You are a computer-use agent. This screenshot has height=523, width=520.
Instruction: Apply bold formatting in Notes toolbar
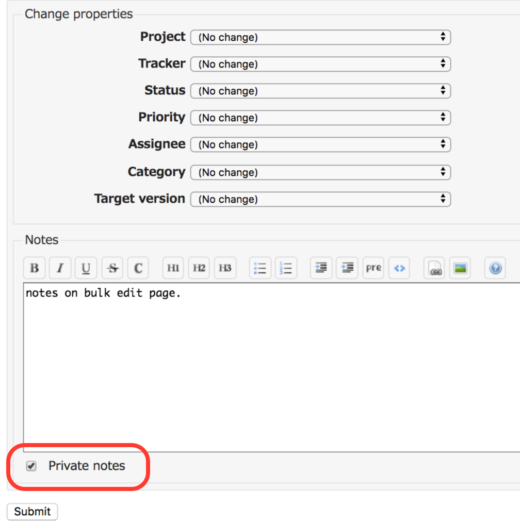tap(34, 268)
